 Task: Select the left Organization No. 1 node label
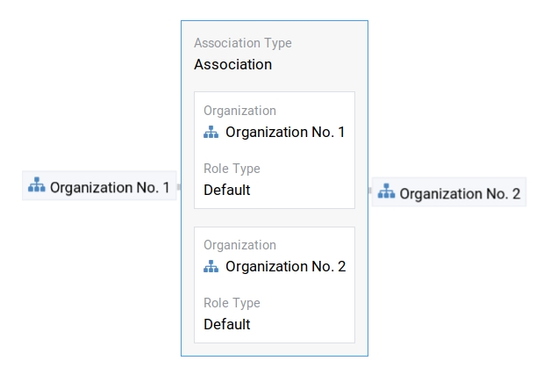pos(110,187)
